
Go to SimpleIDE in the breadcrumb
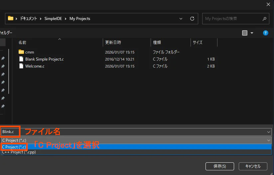(x=53, y=19)
